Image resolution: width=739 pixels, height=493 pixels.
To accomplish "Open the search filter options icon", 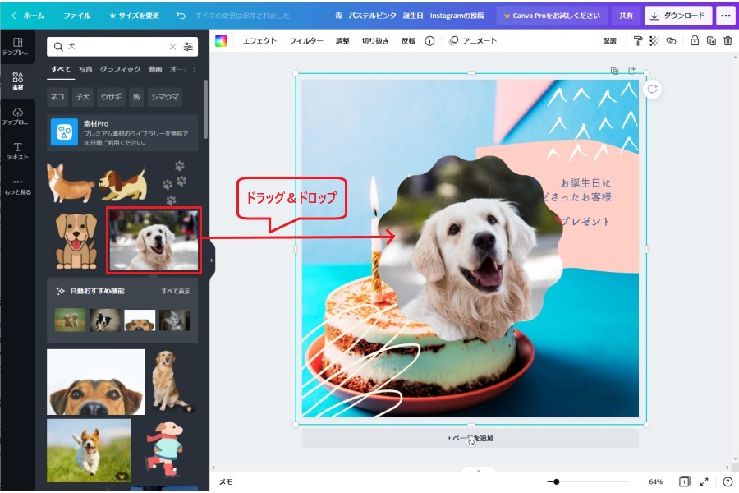I will pos(189,47).
